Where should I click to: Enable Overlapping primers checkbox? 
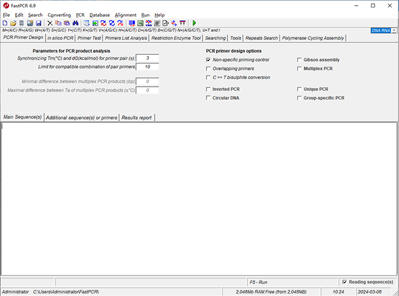pyautogui.click(x=208, y=69)
